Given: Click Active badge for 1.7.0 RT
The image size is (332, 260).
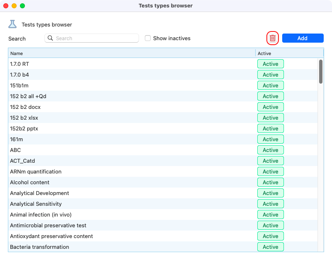Looking at the screenshot, I should pyautogui.click(x=271, y=64).
